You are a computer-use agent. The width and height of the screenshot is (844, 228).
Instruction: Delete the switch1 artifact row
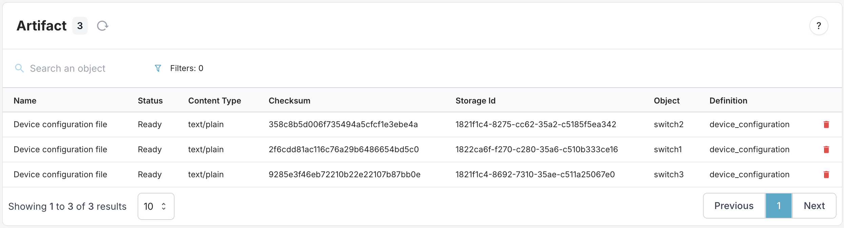tap(826, 150)
